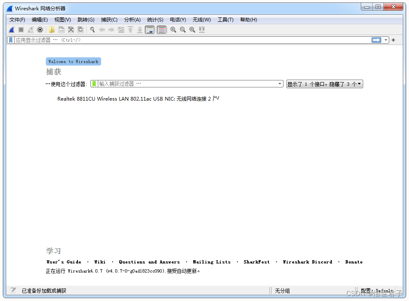Click the display filter bookmark icon
This screenshot has width=409, height=301.
[x=11, y=40]
